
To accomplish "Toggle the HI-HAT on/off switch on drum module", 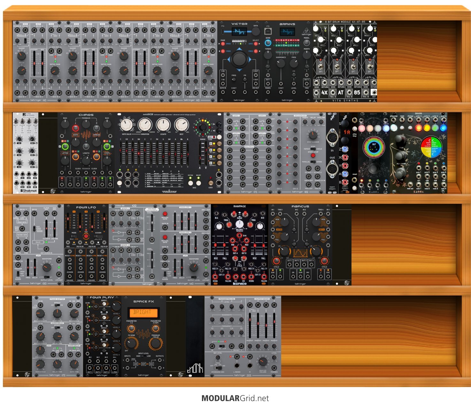I will click(x=353, y=67).
